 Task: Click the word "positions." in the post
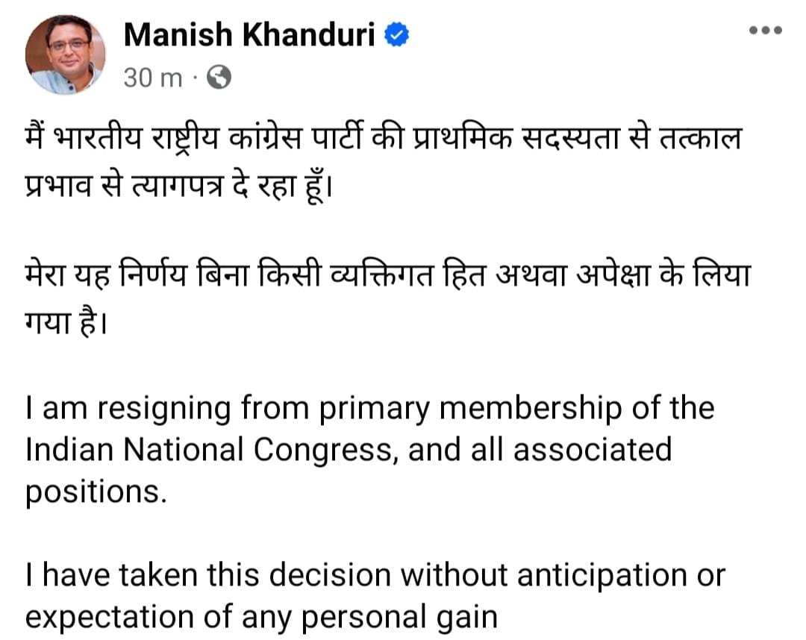click(x=93, y=493)
